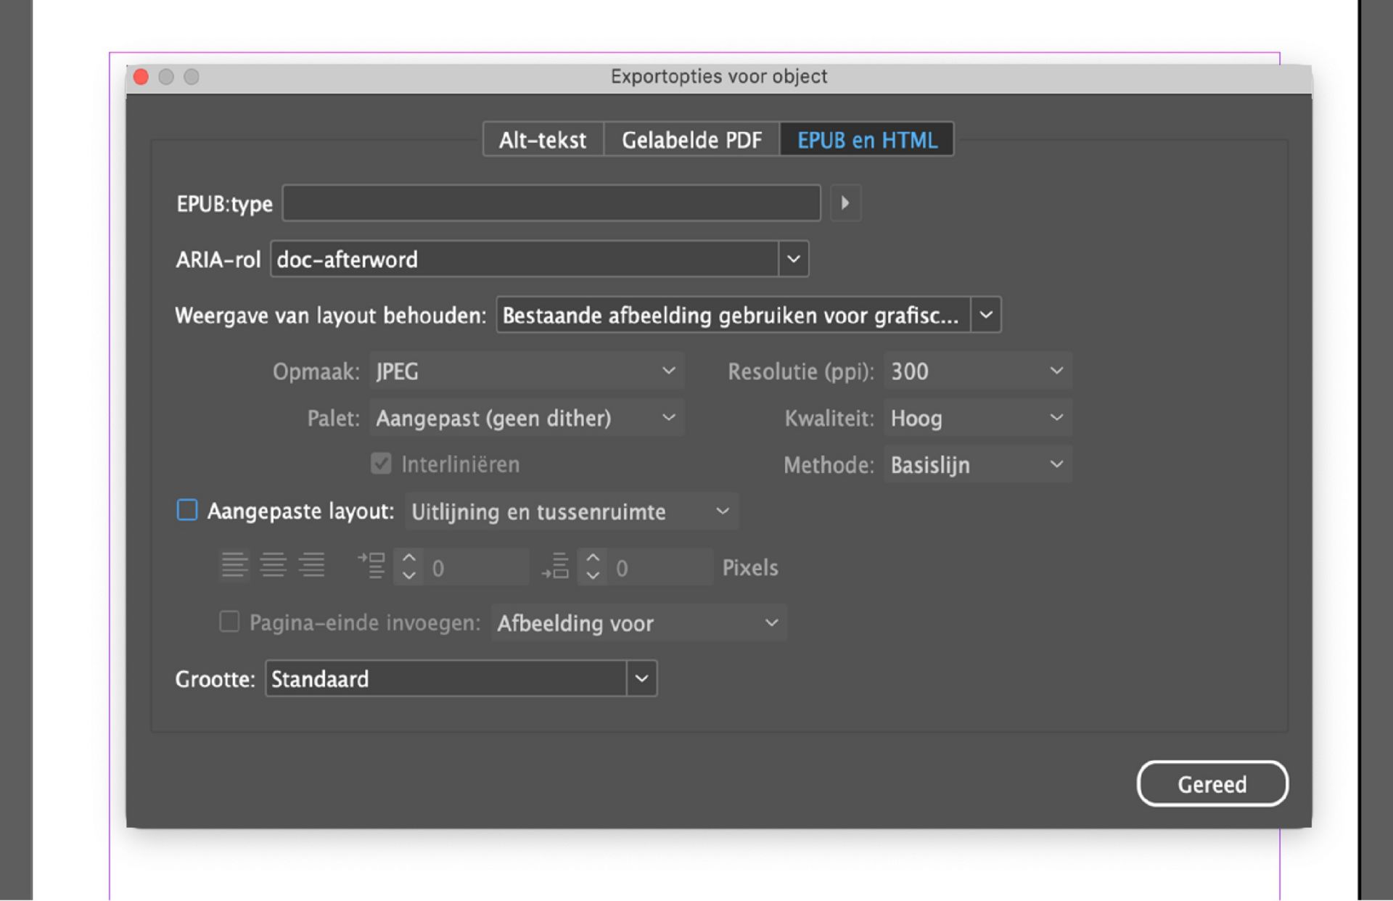Open the Weergave van layout behouden dropdown
Viewport: 1393px width, 901px height.
[986, 315]
